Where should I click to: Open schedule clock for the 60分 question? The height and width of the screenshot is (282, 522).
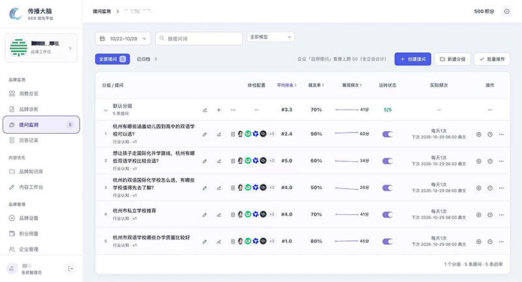(x=490, y=134)
